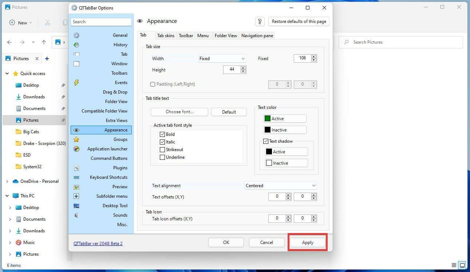Expand This PC in the navigation pane
The height and width of the screenshot is (272, 470).
tap(7, 196)
